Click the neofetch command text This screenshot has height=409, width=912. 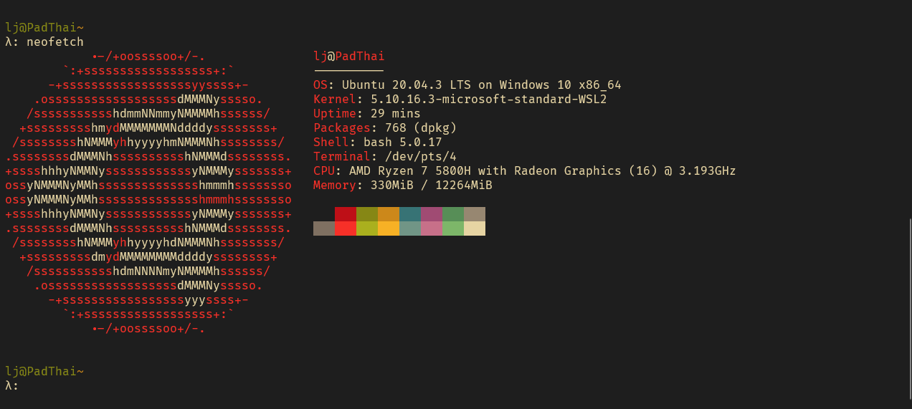tap(55, 42)
